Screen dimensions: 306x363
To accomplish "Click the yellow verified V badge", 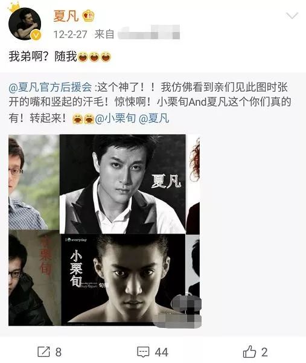I will pos(36,36).
